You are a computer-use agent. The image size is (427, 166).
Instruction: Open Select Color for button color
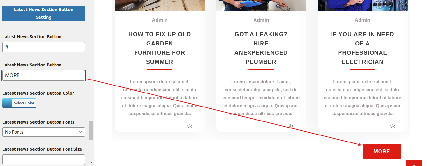(24, 103)
